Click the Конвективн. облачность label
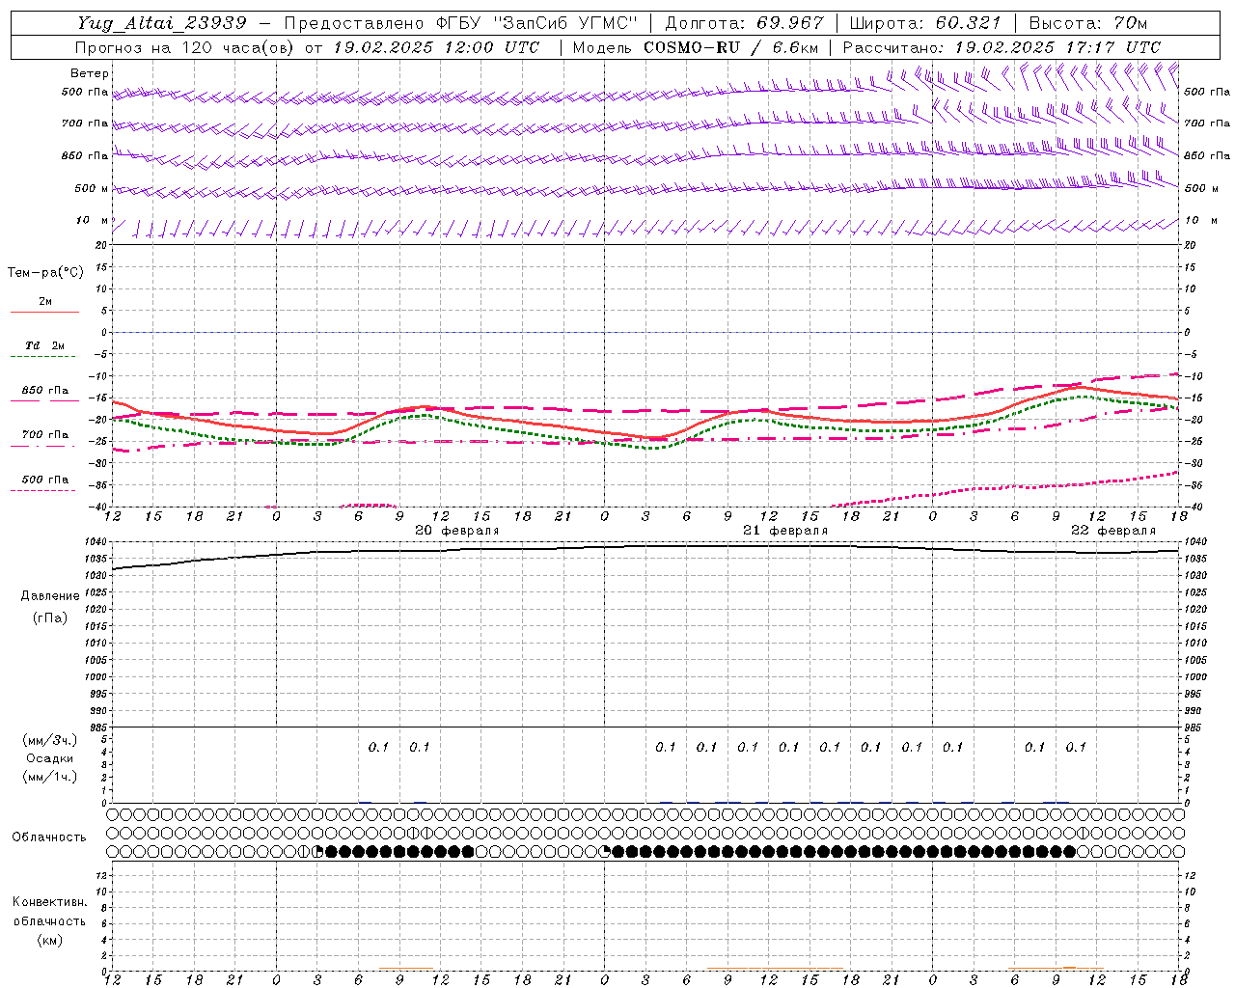The width and height of the screenshot is (1235, 988). [x=49, y=912]
